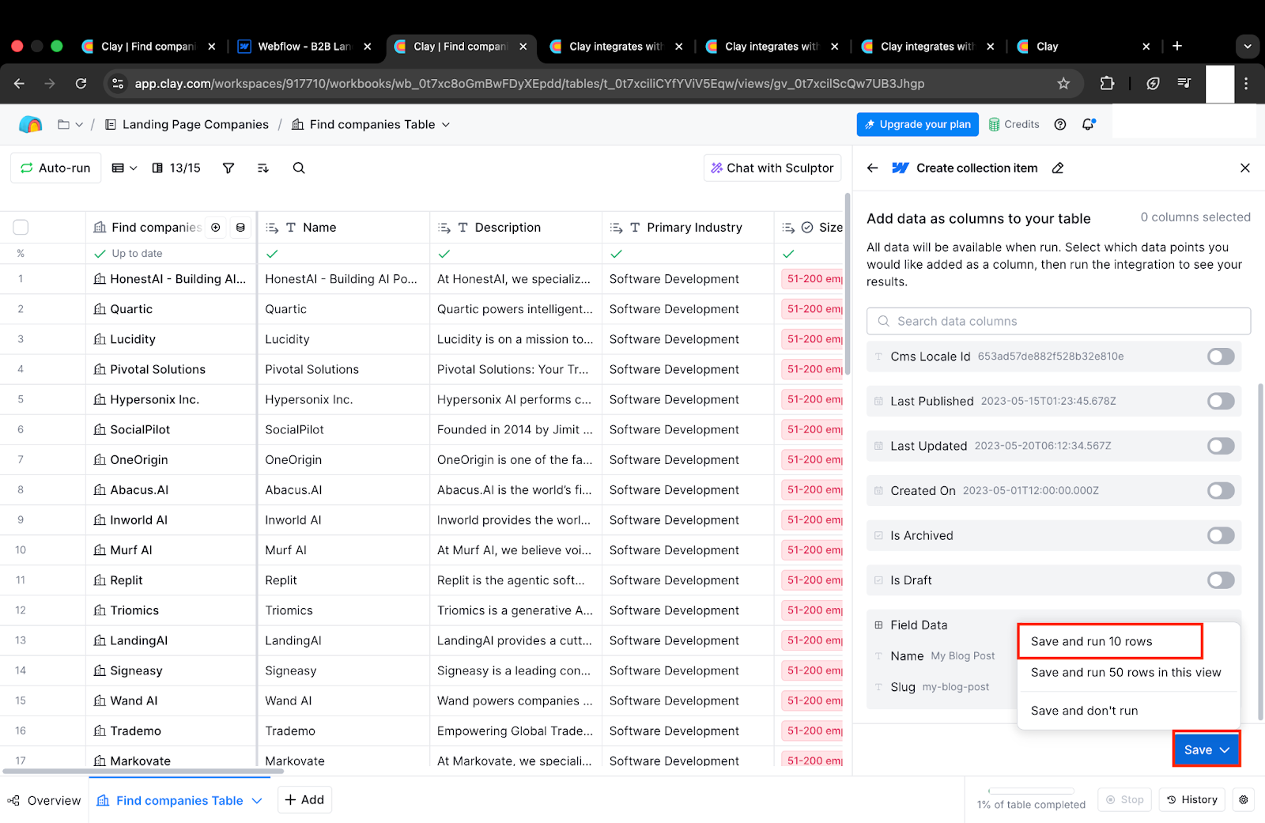The height and width of the screenshot is (823, 1265).
Task: Select Save and run 50 rows in this view
Action: point(1126,672)
